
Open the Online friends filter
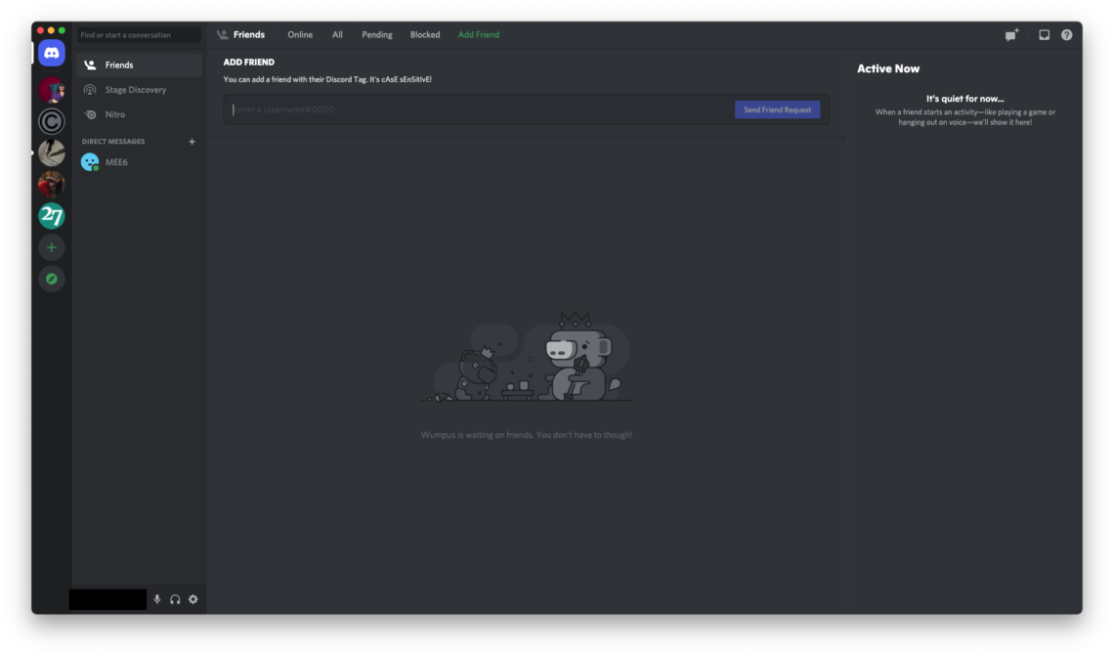point(299,34)
